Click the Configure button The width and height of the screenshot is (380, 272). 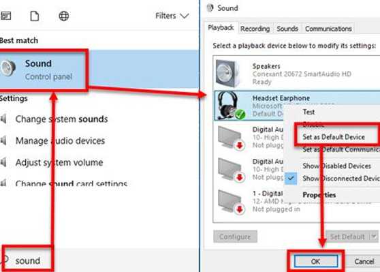(x=235, y=237)
